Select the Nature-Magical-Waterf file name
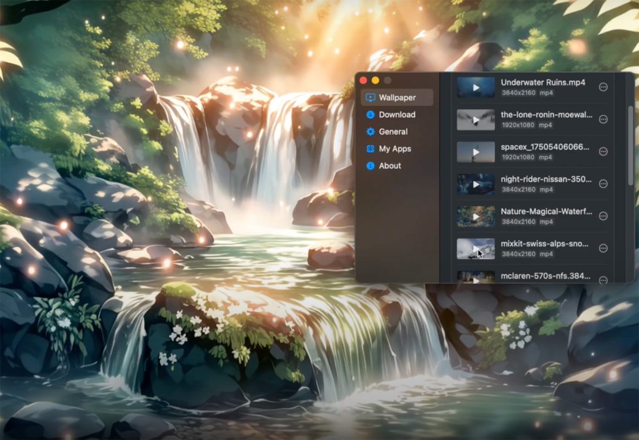 tap(547, 211)
